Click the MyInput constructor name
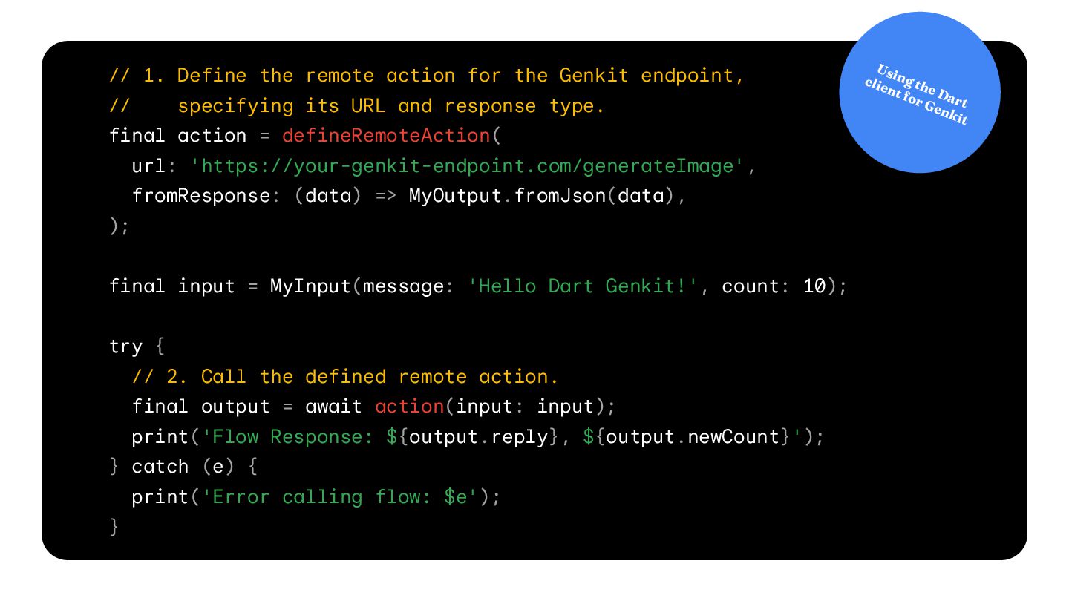Image resolution: width=1069 pixels, height=601 pixels. coord(310,286)
